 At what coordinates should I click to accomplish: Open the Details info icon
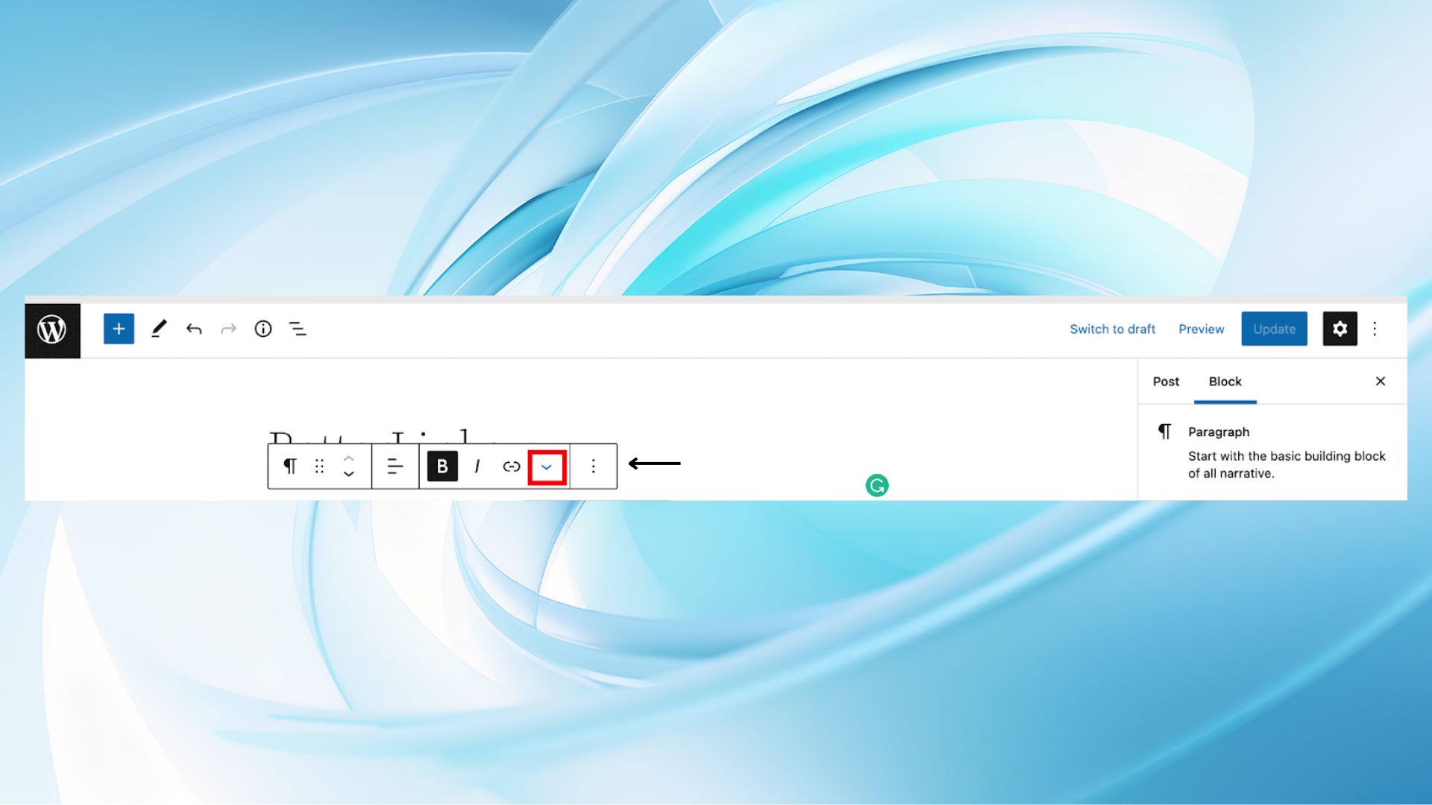point(263,329)
